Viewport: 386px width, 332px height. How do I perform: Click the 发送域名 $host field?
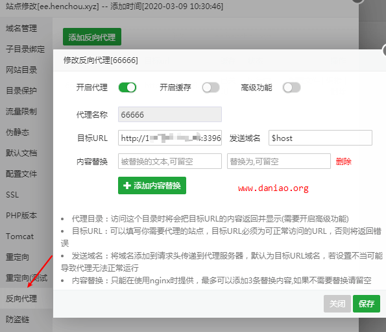[320, 138]
